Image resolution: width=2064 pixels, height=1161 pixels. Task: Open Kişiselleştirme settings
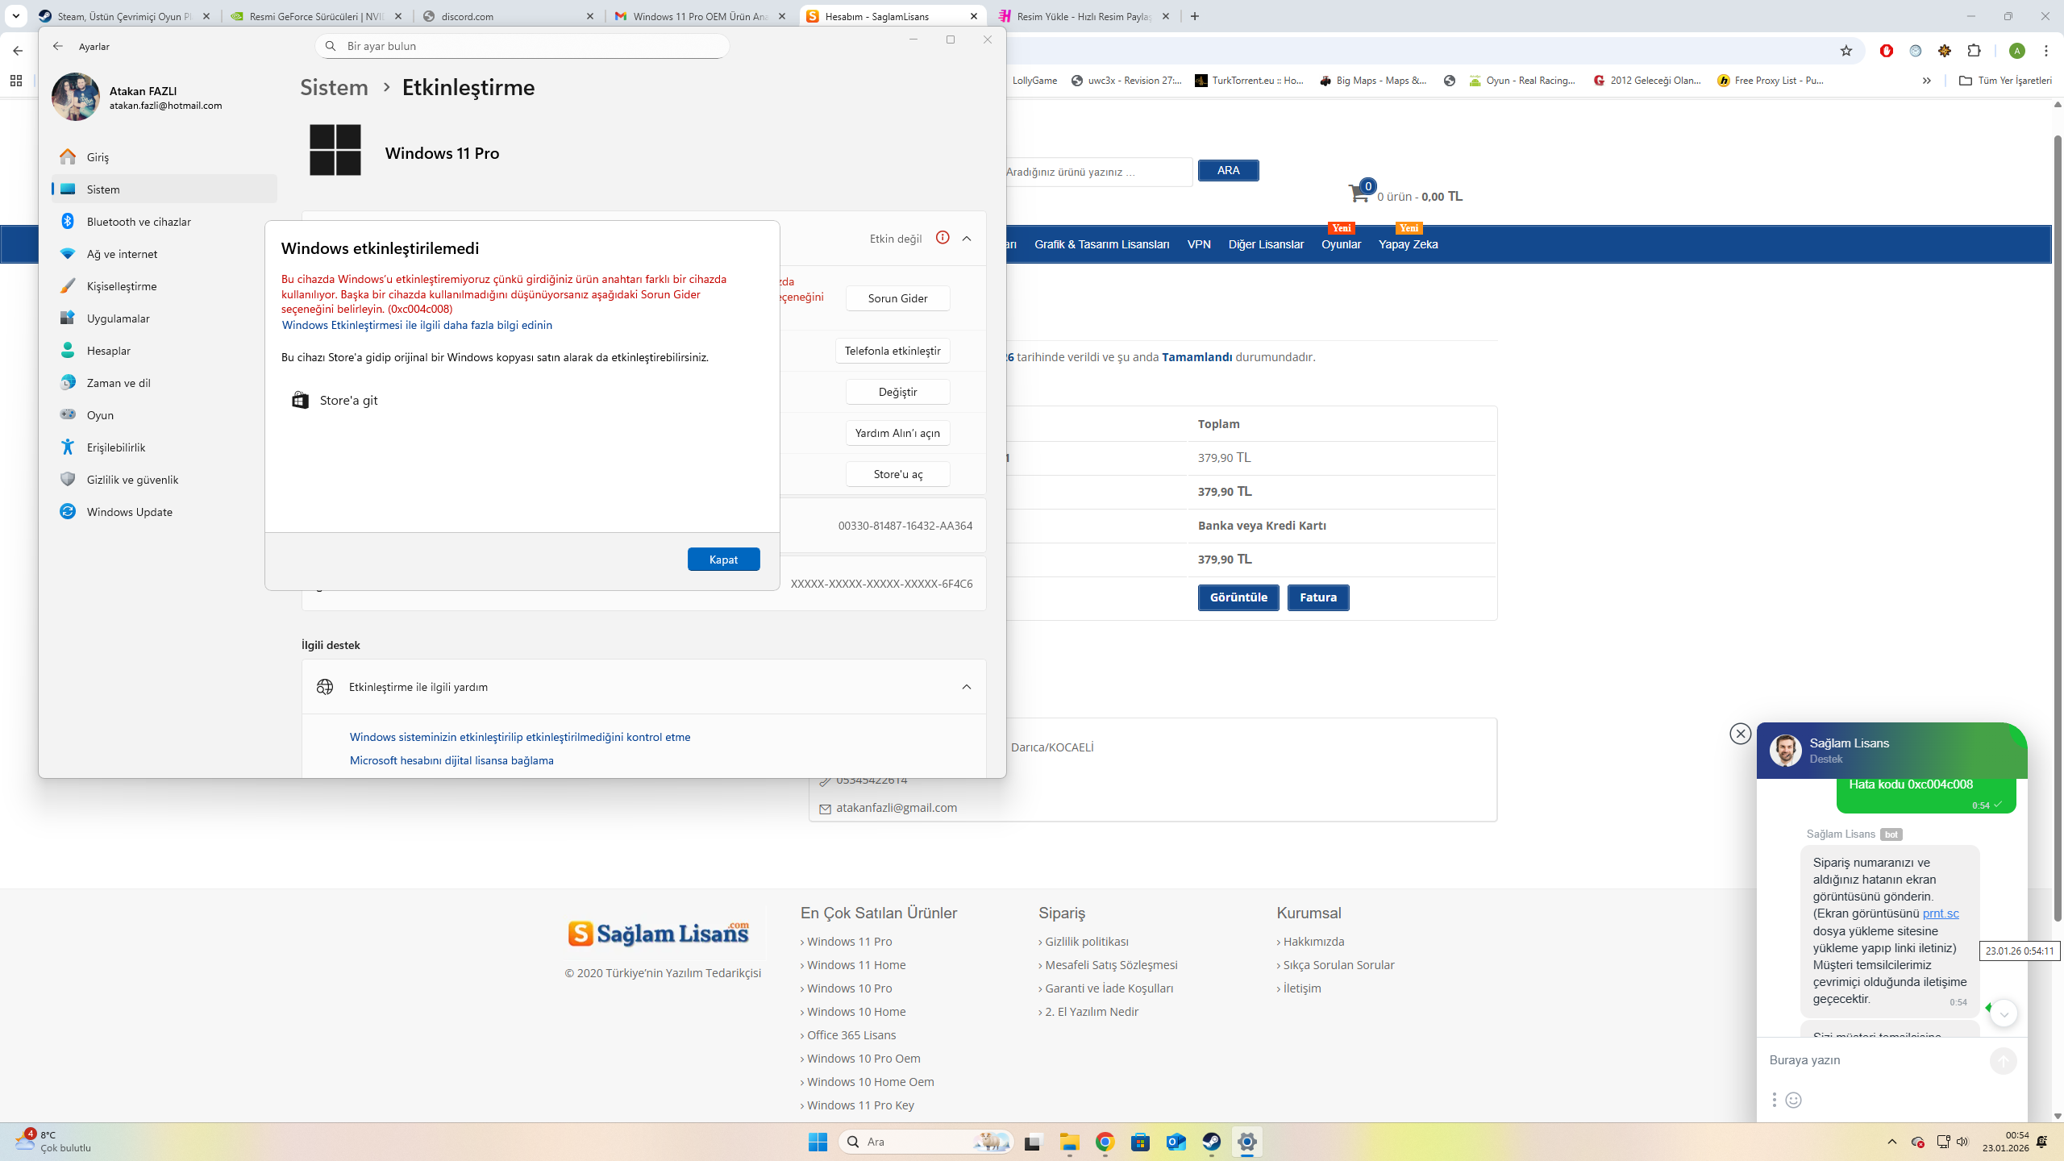pyautogui.click(x=164, y=286)
